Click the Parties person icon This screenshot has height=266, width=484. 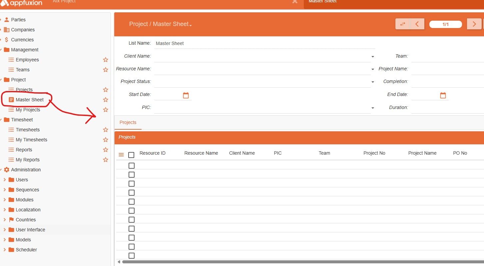(7, 20)
